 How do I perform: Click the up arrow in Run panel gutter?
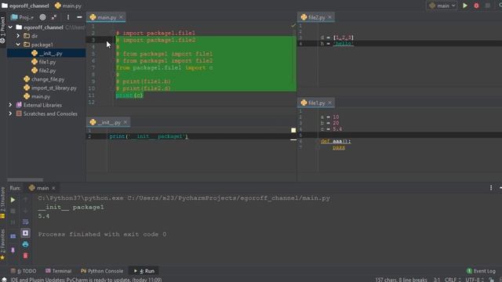(x=26, y=200)
